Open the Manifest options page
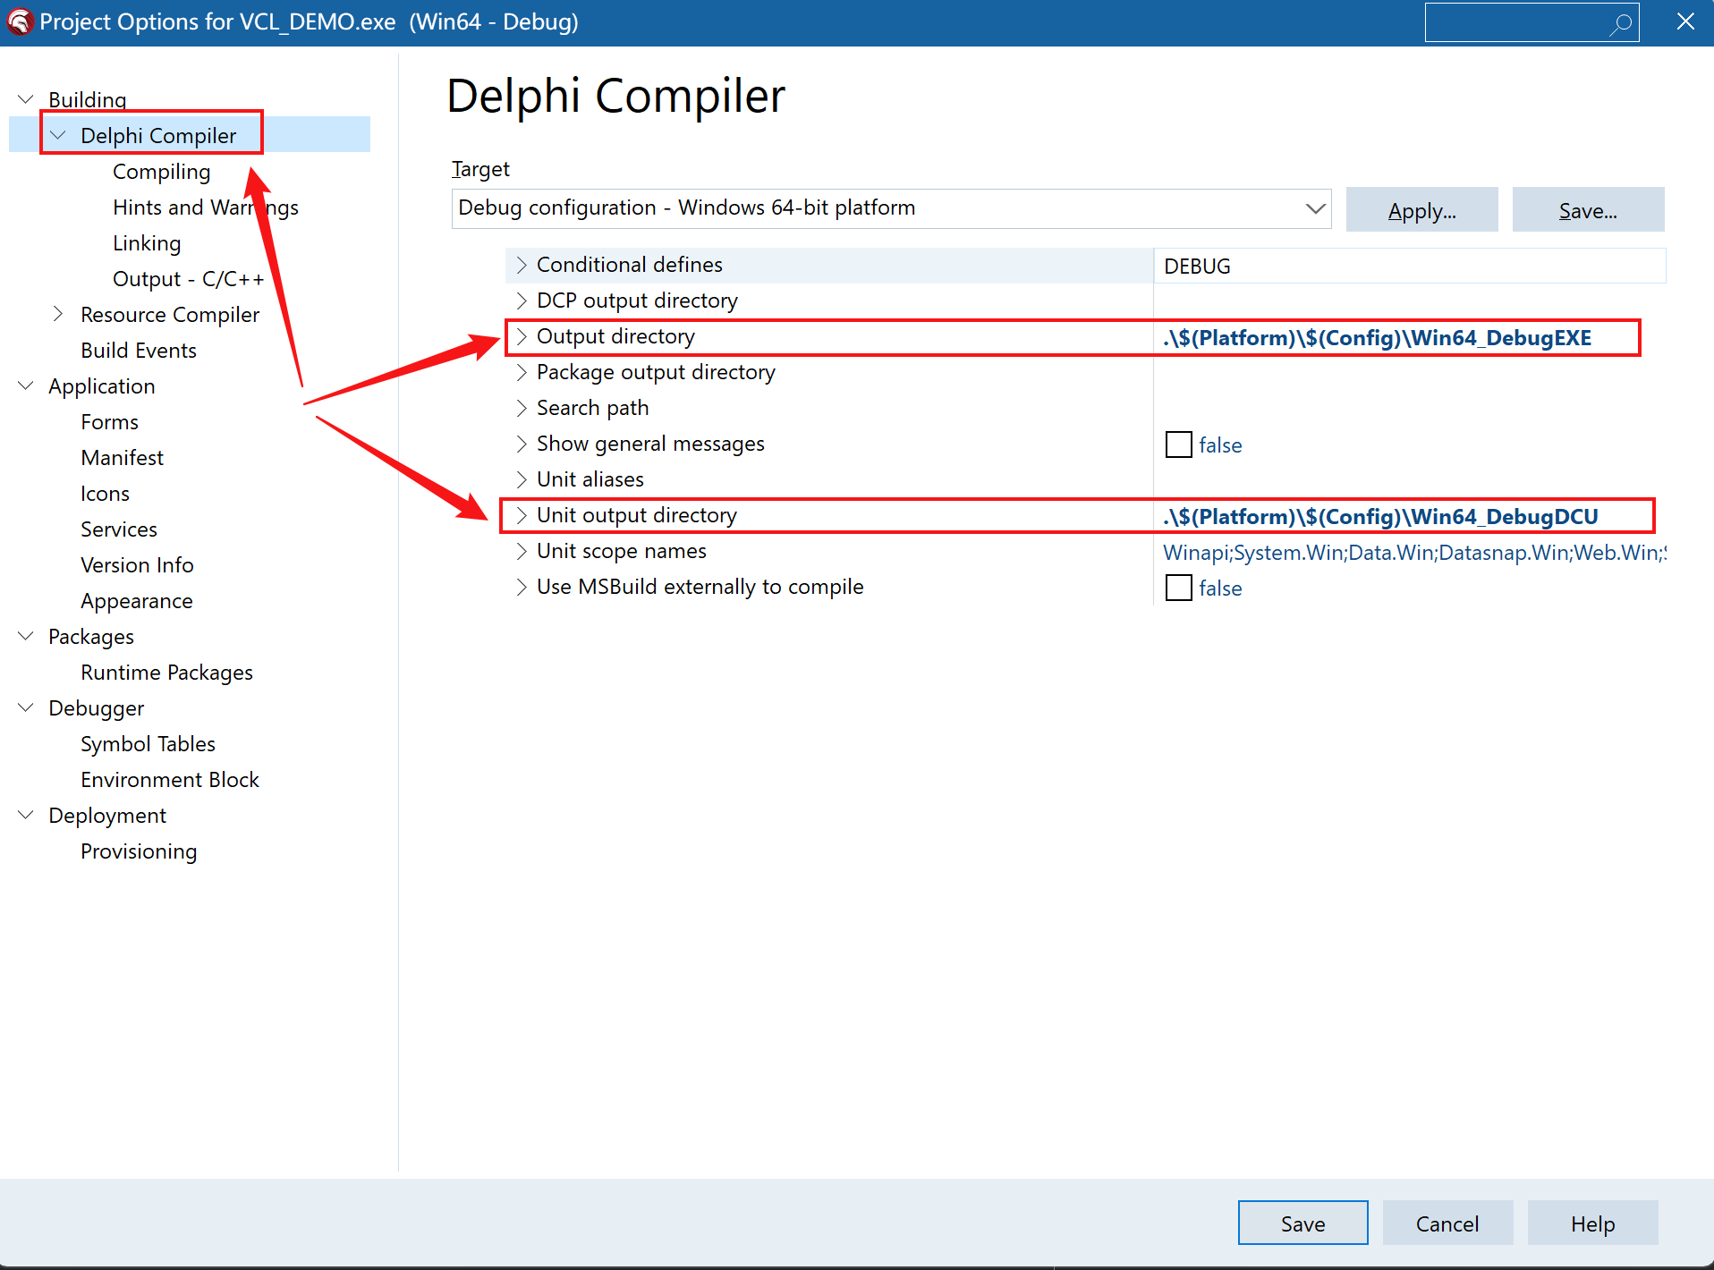Screen dimensions: 1714x1270 pos(122,458)
